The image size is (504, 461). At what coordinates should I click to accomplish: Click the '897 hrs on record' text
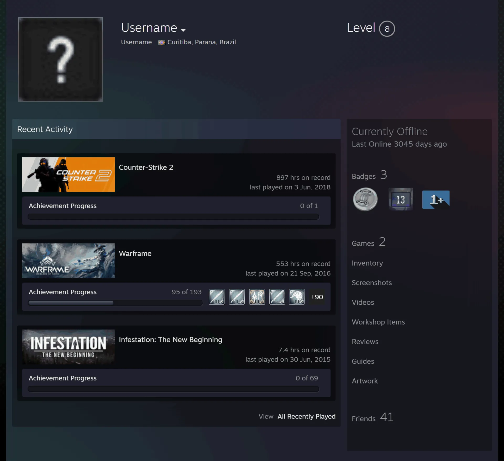coord(303,178)
